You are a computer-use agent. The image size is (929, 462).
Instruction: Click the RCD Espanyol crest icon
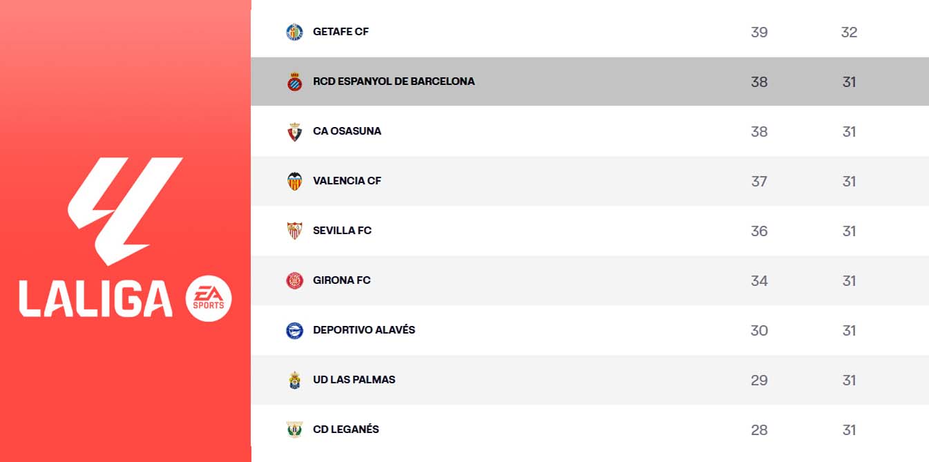pyautogui.click(x=294, y=81)
